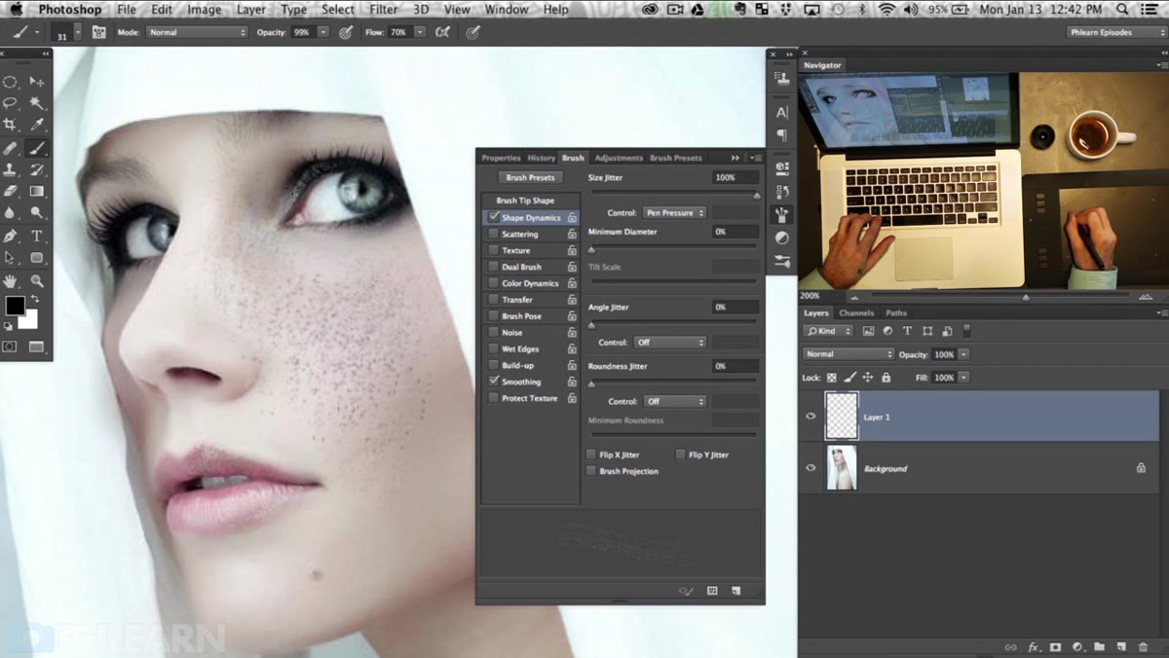Viewport: 1169px width, 658px height.
Task: Uncheck the Smoothing checkbox
Action: coord(494,382)
